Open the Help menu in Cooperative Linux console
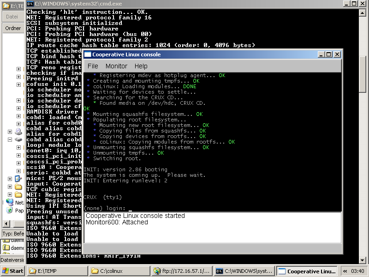Image resolution: width=369 pixels, height=277 pixels. [141, 66]
